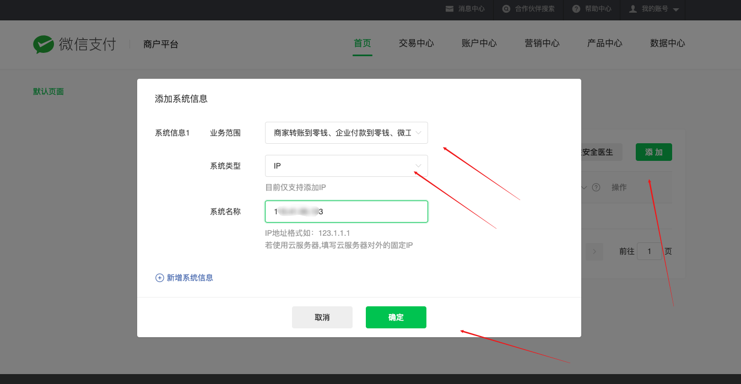Click the page number input box
Viewport: 741px width, 384px height.
650,251
